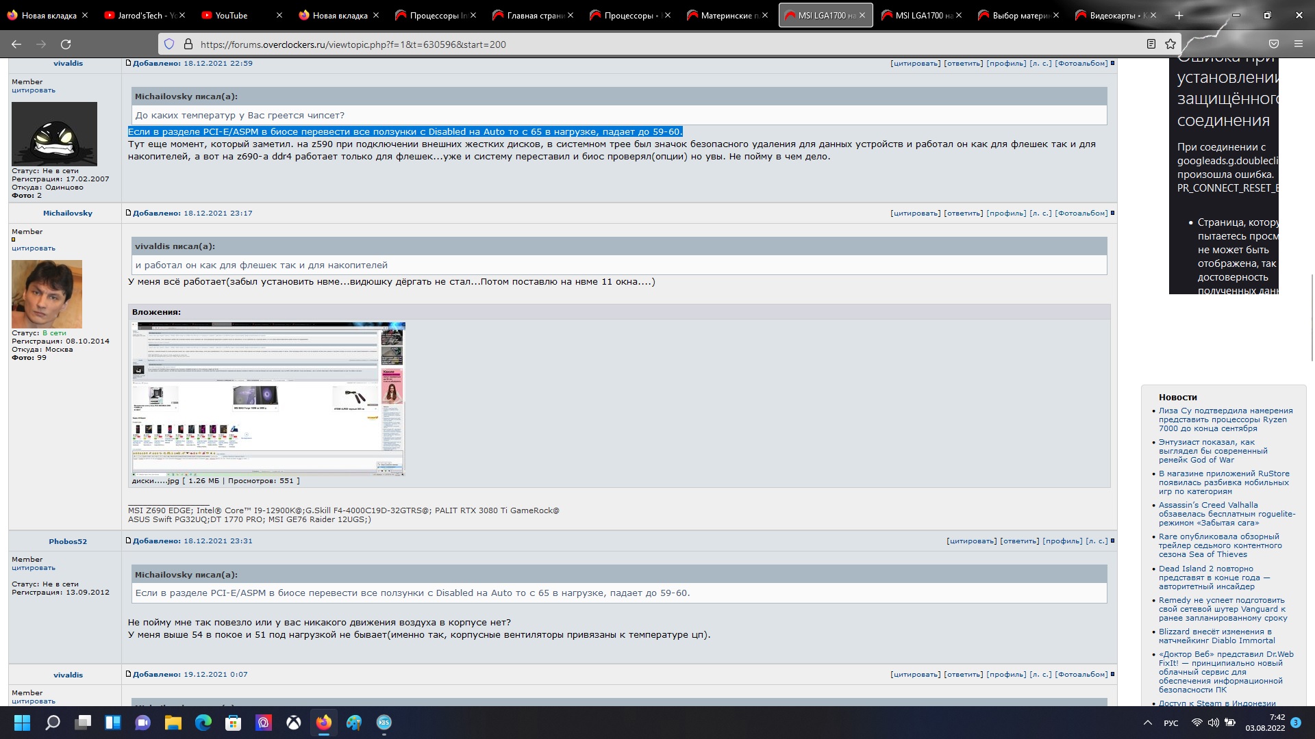Click ответить on vivaldis 22:59 post
Screen dimensions: 1315x739
963,64
